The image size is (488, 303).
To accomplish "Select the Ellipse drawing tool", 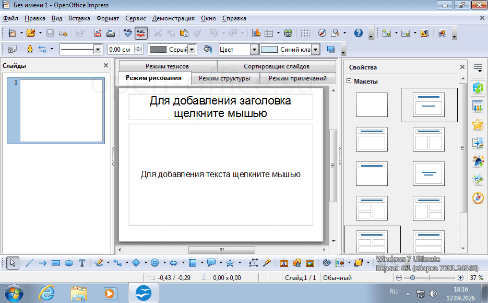I will pos(69,263).
